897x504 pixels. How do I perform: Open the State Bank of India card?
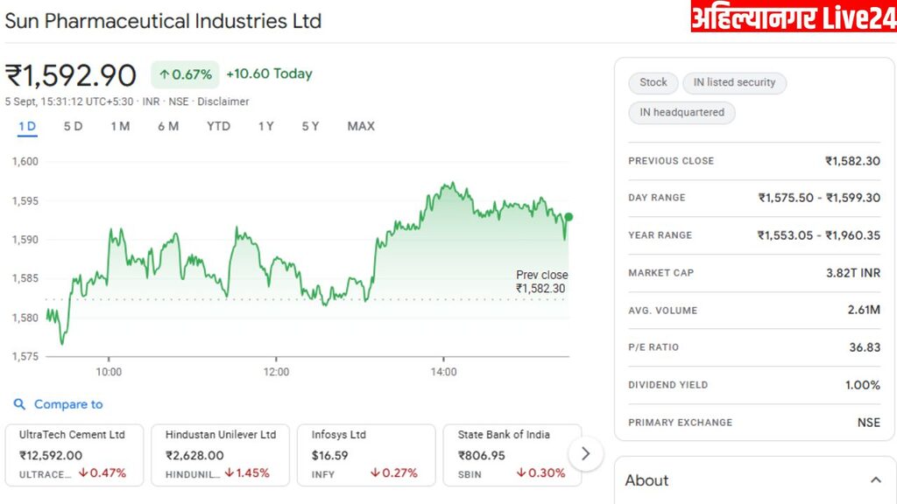tap(512, 453)
